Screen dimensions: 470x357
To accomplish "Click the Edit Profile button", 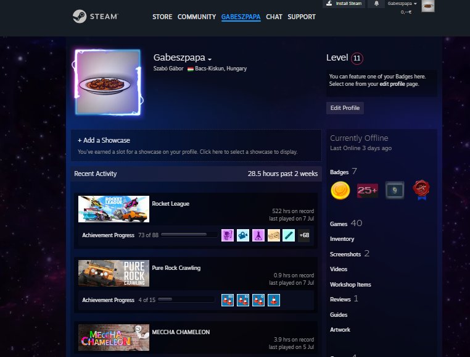I will 345,108.
